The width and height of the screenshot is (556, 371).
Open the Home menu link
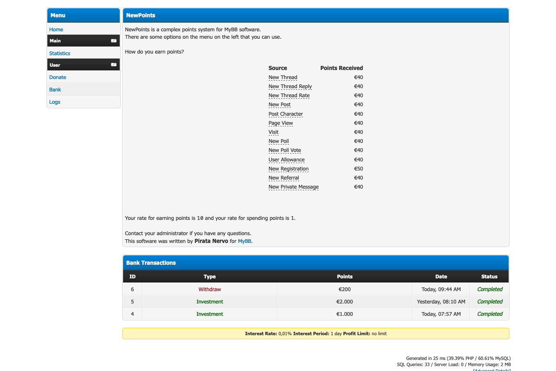(x=56, y=30)
